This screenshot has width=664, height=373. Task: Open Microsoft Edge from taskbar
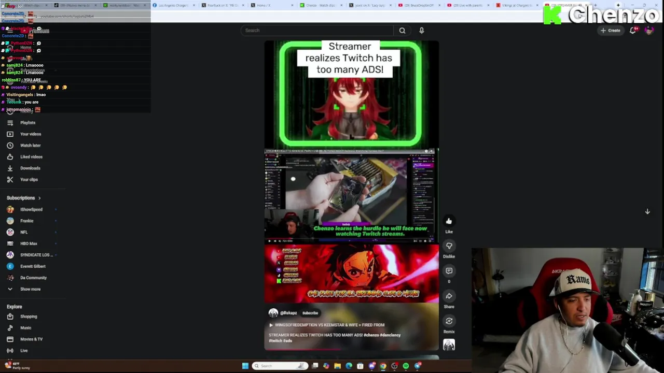click(349, 366)
